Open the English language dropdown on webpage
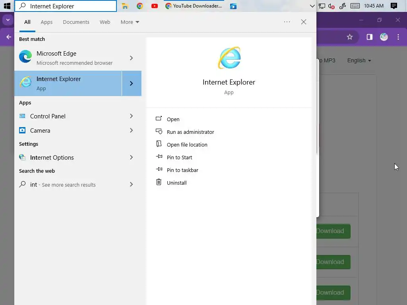The image size is (407, 305). [x=359, y=60]
